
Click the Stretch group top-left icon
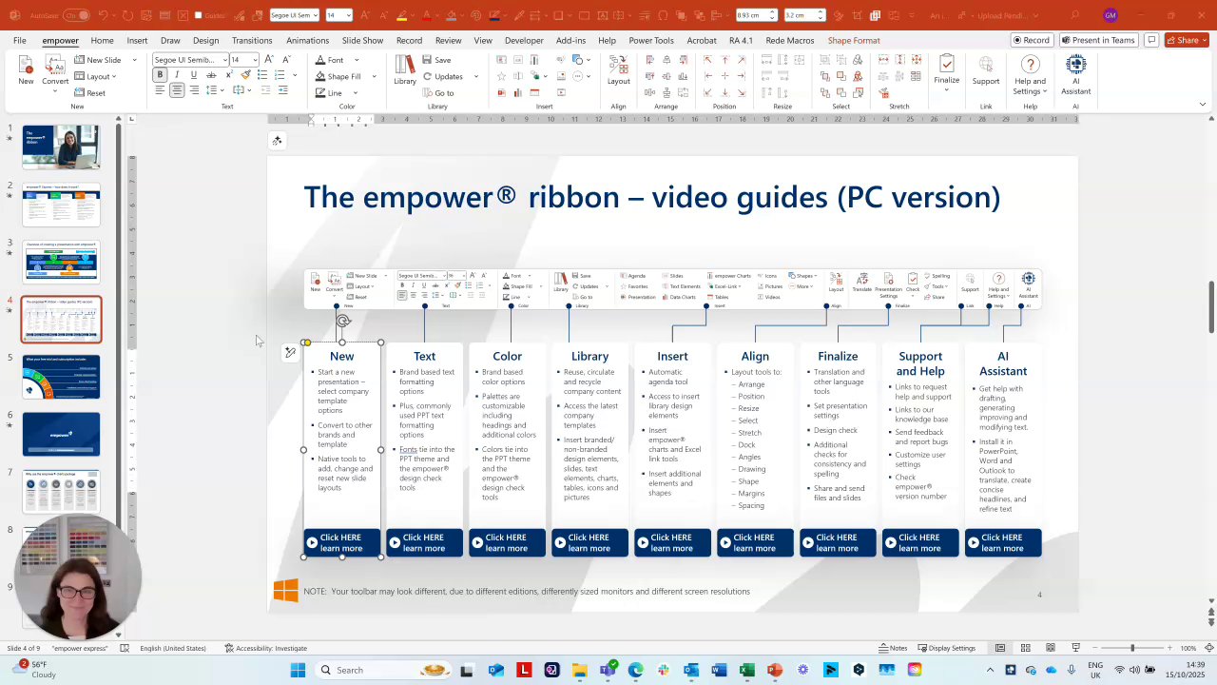(883, 60)
